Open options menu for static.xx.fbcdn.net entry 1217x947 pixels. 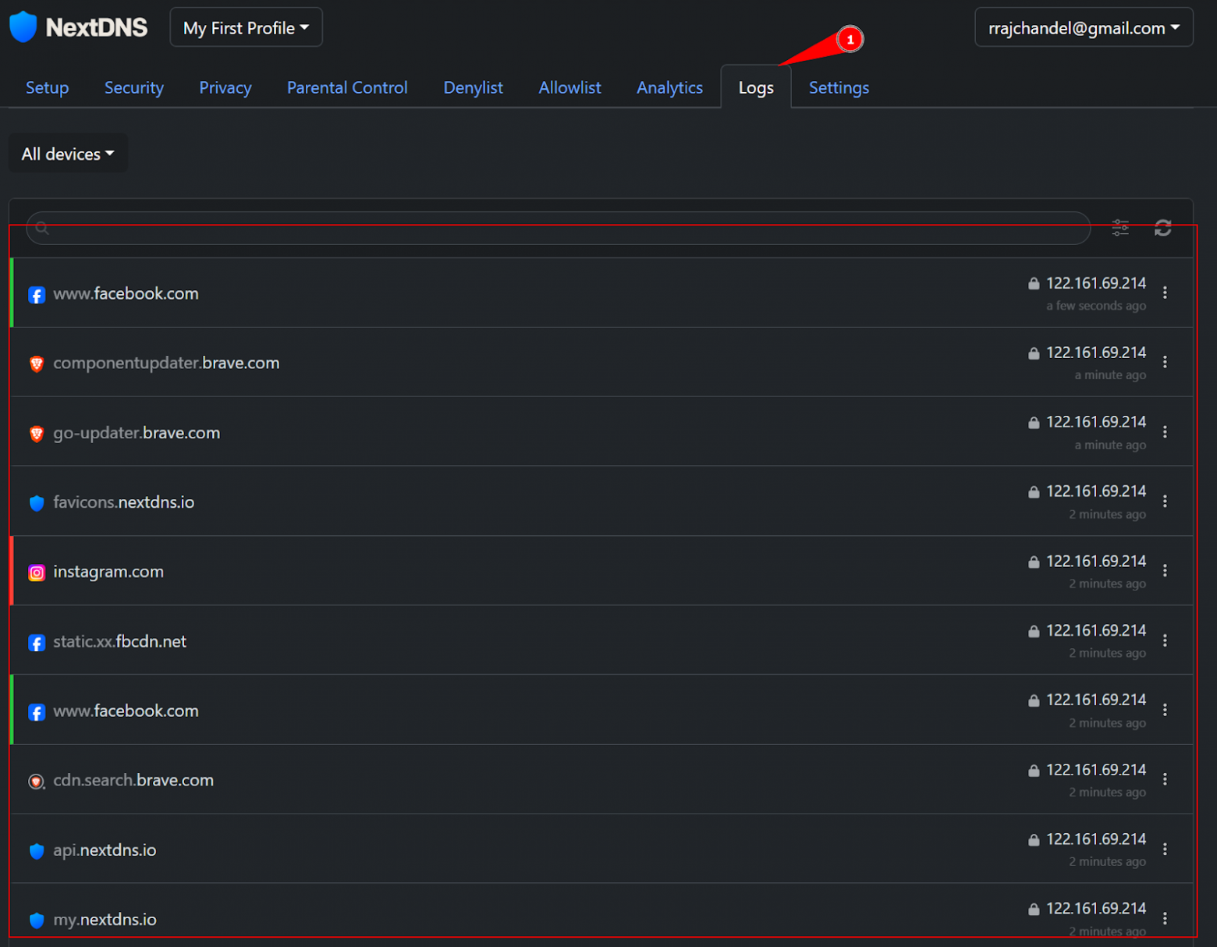tap(1165, 640)
